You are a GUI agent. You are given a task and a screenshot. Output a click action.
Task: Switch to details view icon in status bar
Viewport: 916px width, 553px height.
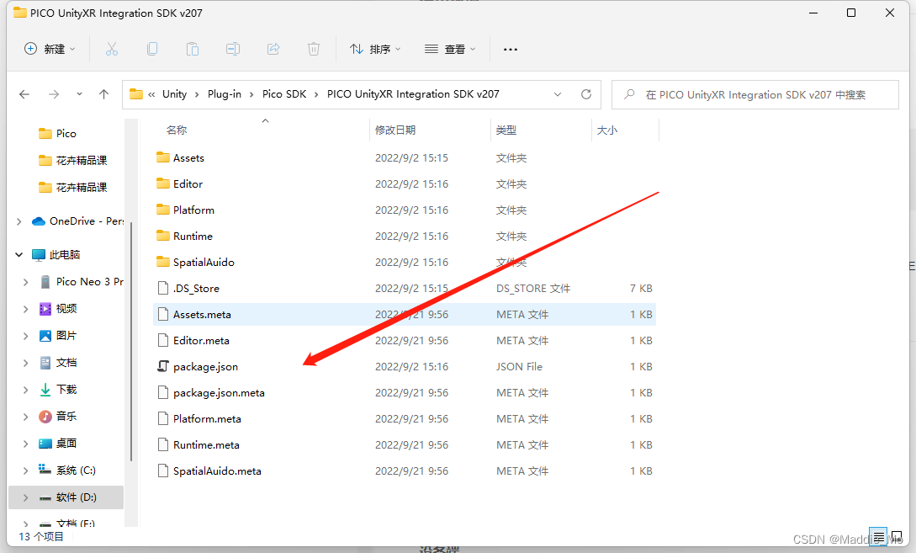pyautogui.click(x=878, y=537)
